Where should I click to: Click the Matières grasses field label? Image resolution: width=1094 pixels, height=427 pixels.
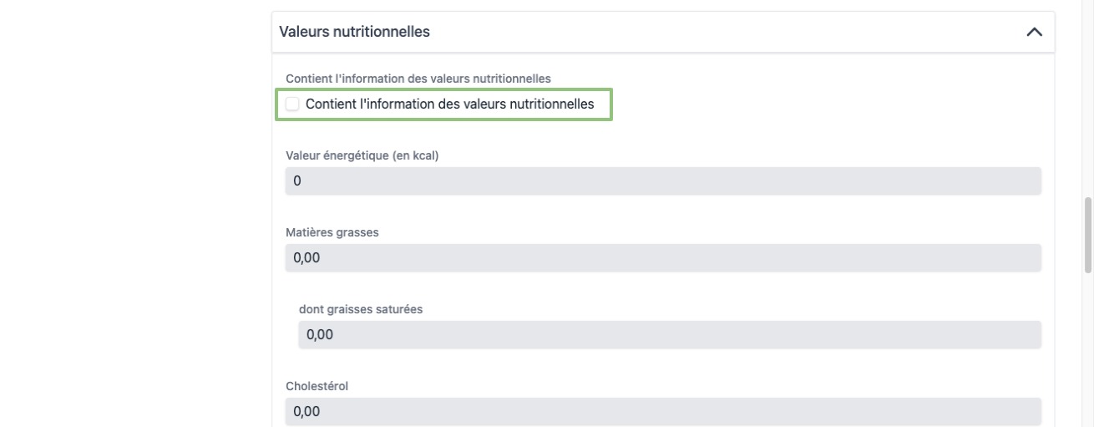click(x=332, y=232)
